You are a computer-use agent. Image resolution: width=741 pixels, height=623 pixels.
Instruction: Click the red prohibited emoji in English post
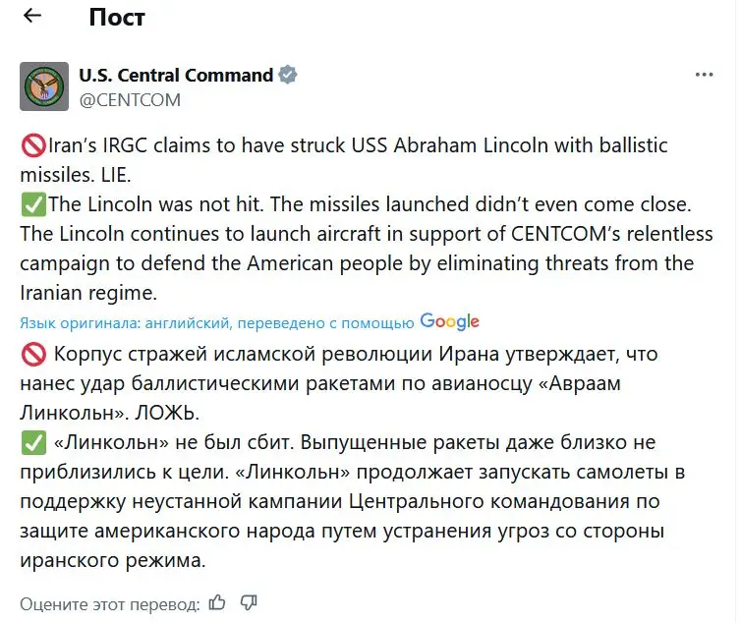(30, 146)
